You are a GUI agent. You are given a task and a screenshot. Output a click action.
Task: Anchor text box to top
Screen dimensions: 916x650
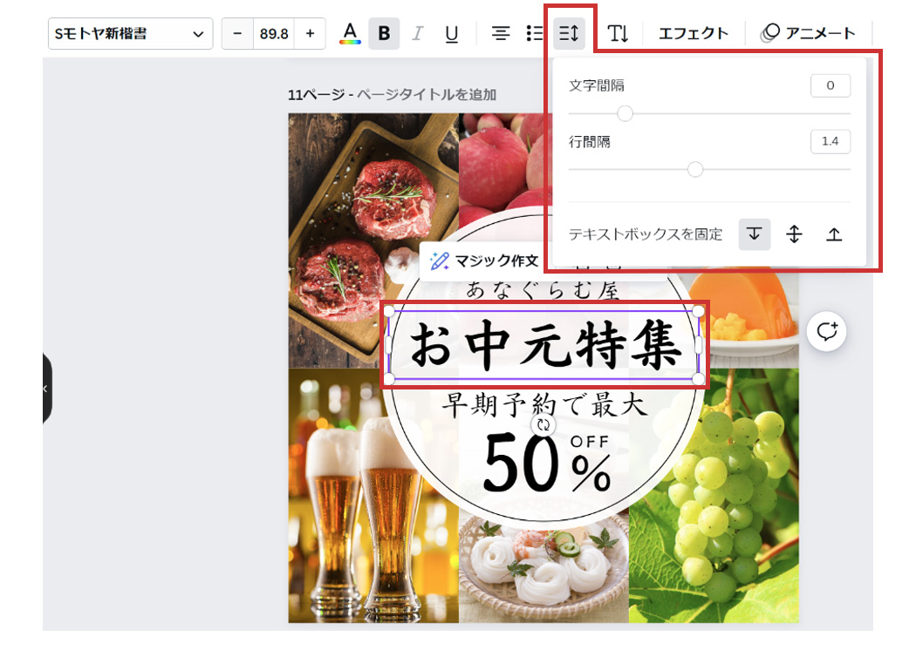(755, 234)
